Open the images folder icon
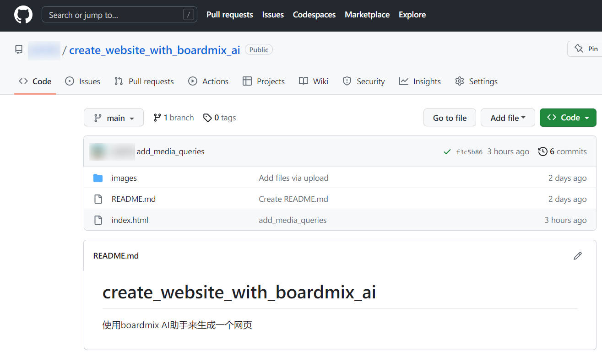Image resolution: width=602 pixels, height=362 pixels. tap(98, 178)
